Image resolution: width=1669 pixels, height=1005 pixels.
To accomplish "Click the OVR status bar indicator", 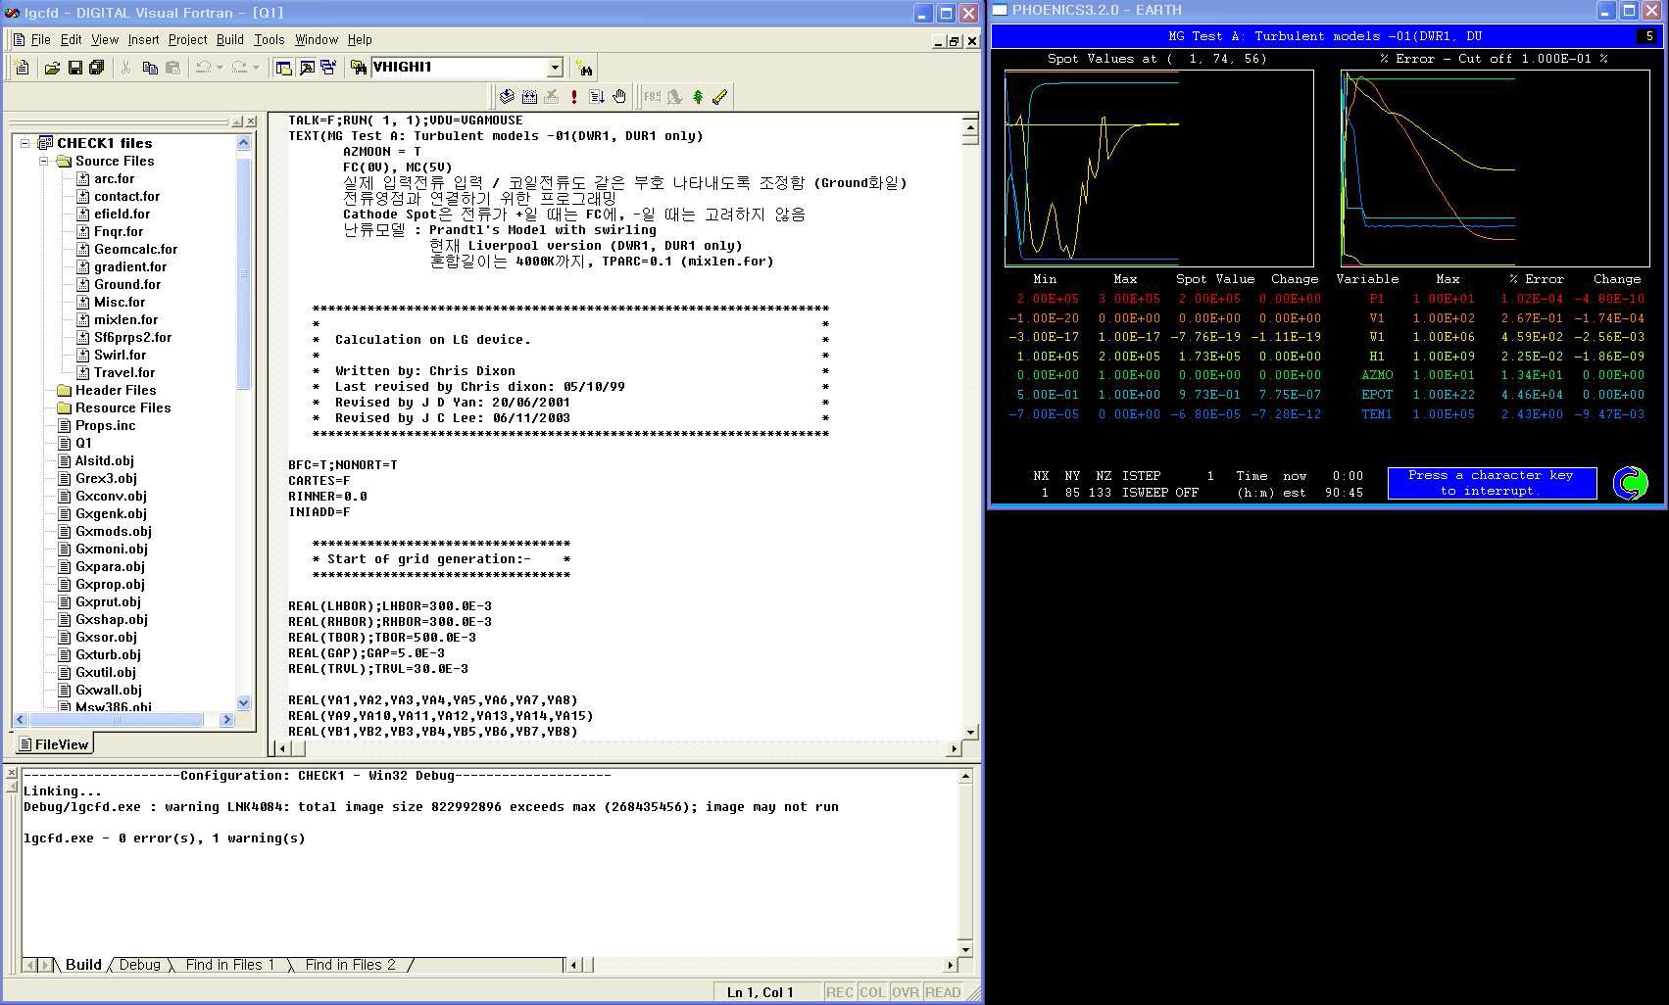I will click(906, 992).
